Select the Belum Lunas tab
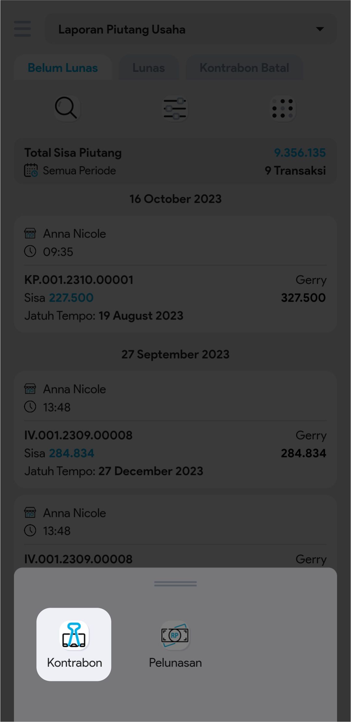 [63, 68]
